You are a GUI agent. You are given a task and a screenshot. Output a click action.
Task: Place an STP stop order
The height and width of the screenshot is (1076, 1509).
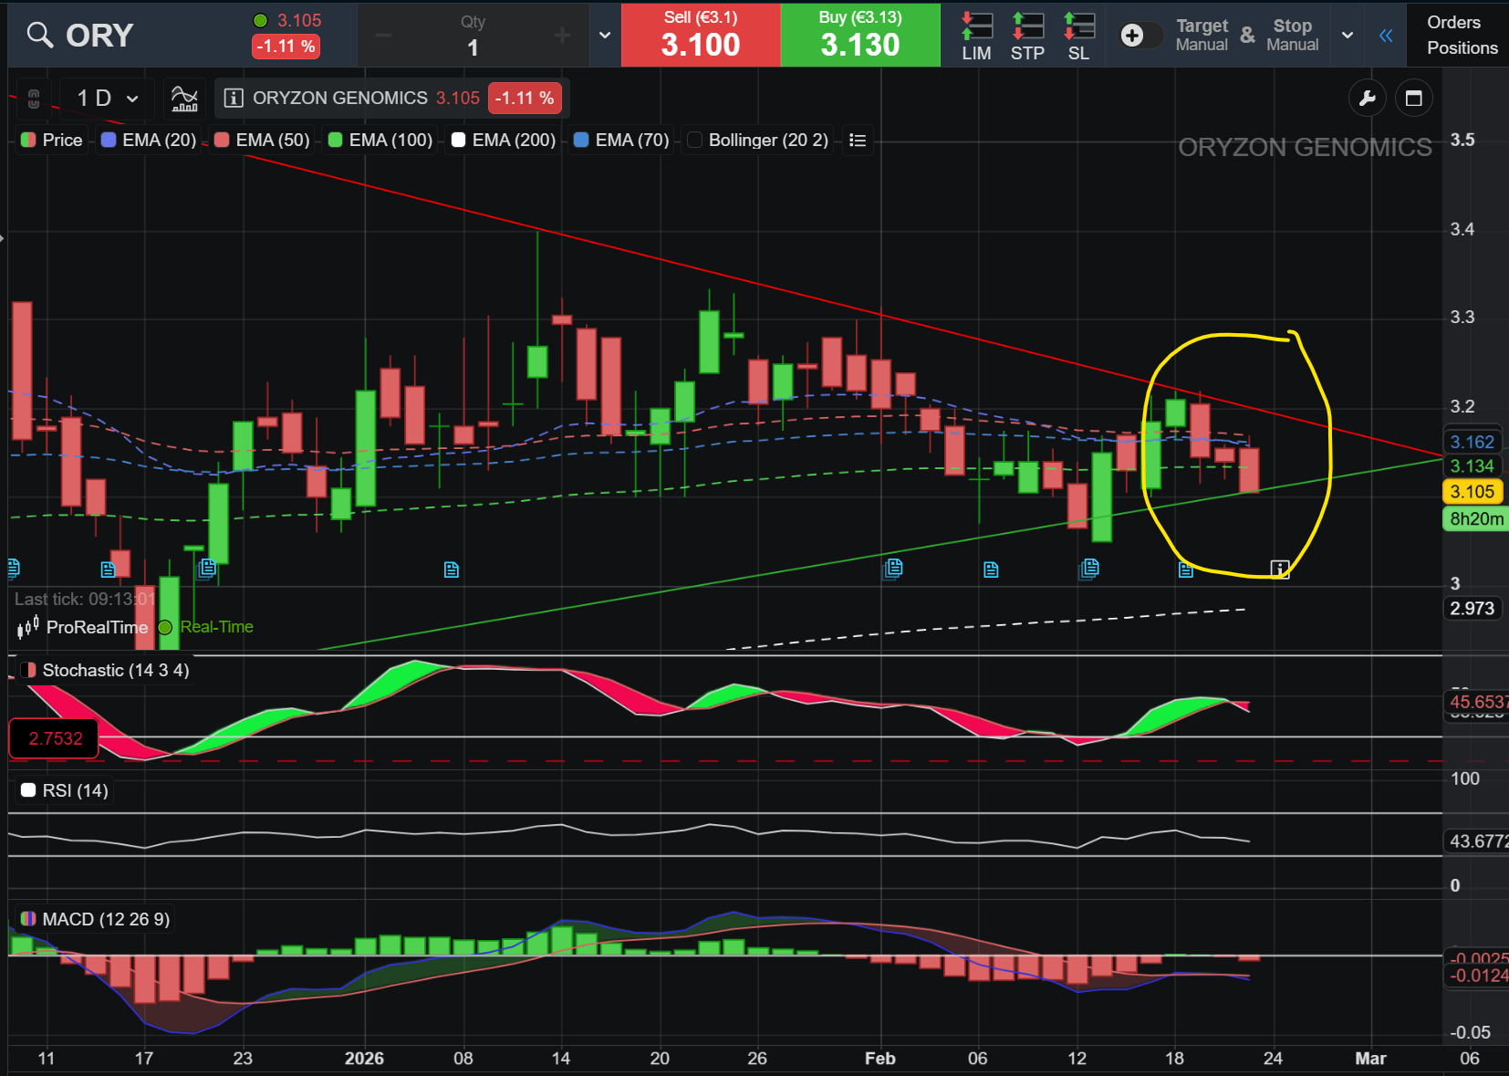coord(1027,37)
